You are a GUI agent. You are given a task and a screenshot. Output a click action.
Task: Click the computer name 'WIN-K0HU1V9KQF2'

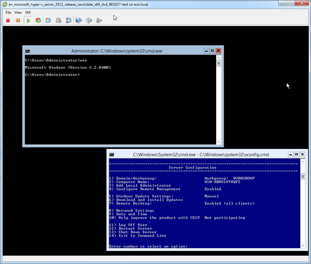(x=222, y=182)
